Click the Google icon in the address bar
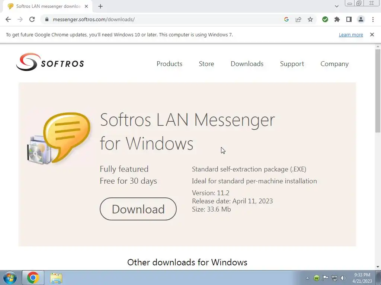Viewport: 381px width, 285px height. tap(286, 19)
